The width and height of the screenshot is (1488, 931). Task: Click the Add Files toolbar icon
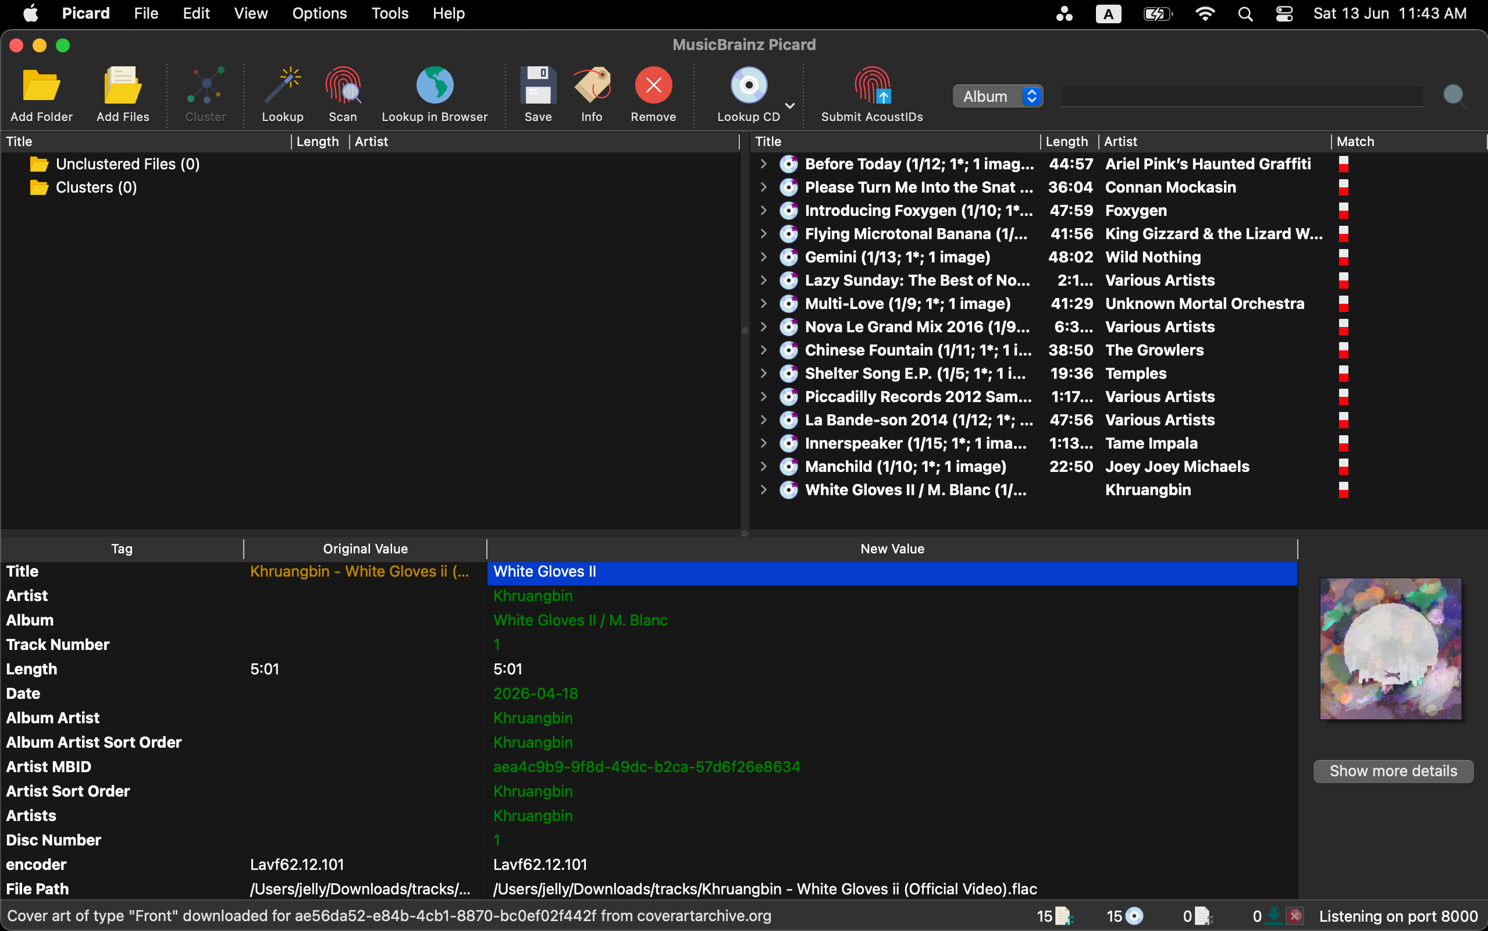click(123, 86)
